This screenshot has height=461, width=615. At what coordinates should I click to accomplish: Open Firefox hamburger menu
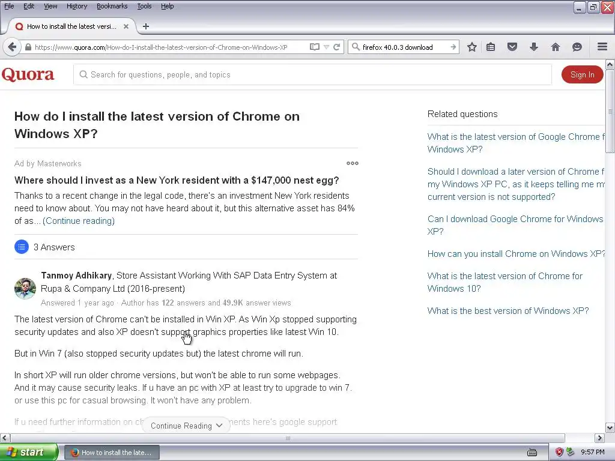coord(602,47)
